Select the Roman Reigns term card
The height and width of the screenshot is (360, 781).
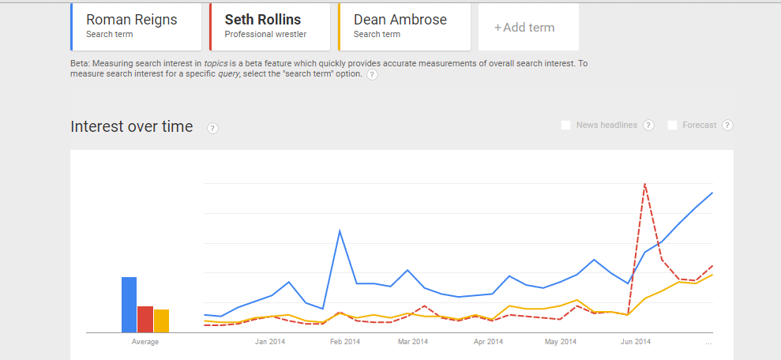[x=136, y=26]
